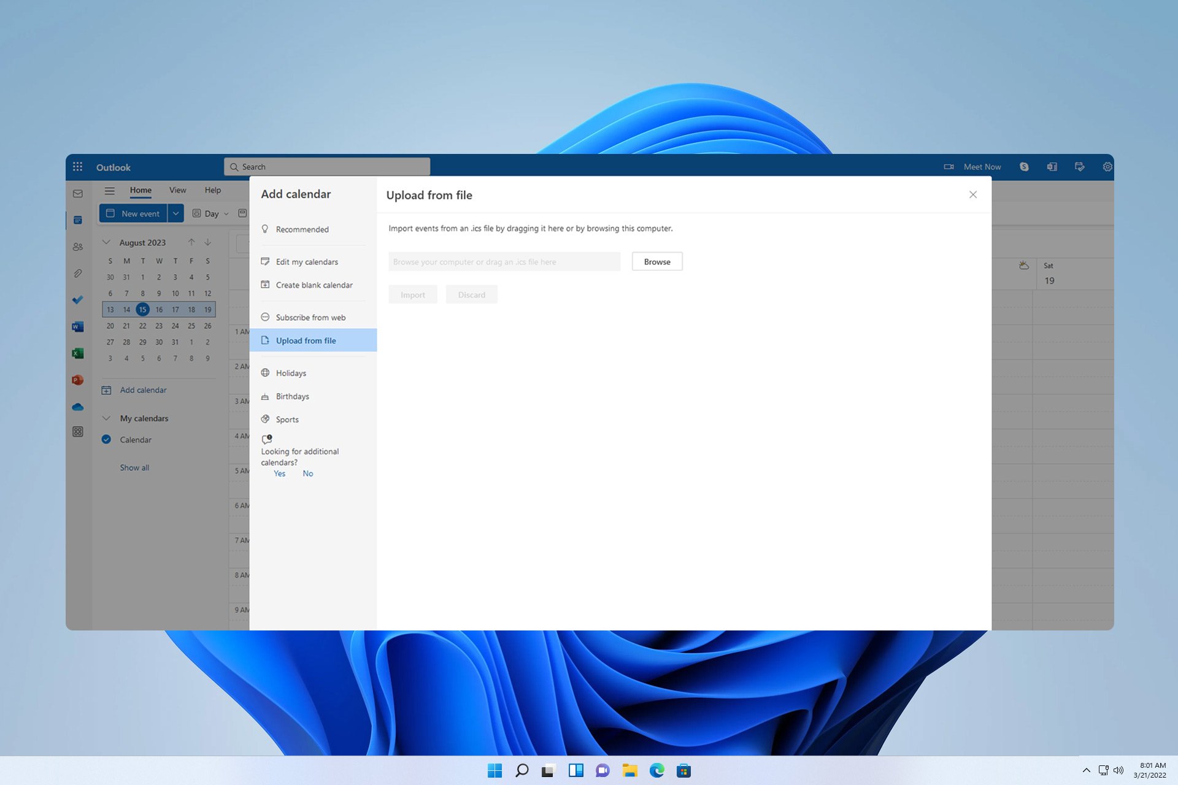Select Upload from file option
This screenshot has width=1178, height=785.
(313, 340)
